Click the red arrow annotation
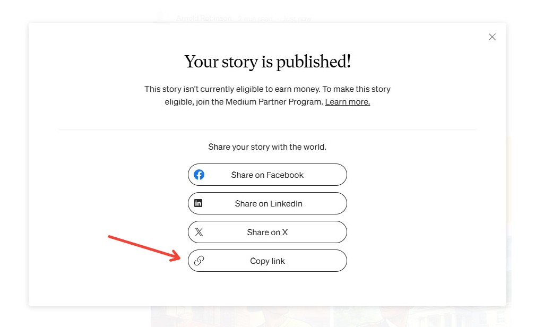The image size is (535, 327). tap(144, 247)
